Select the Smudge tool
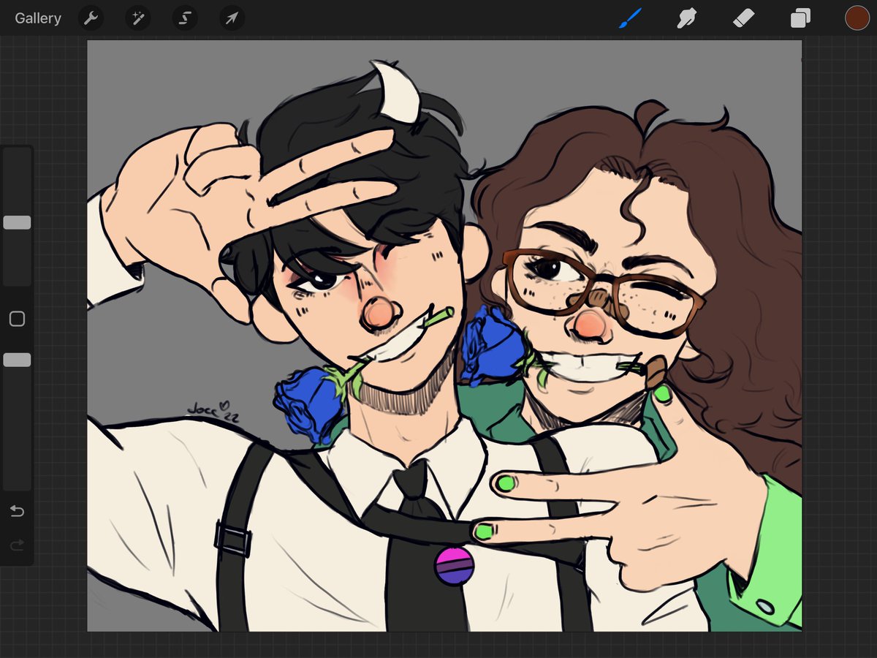 (x=686, y=18)
